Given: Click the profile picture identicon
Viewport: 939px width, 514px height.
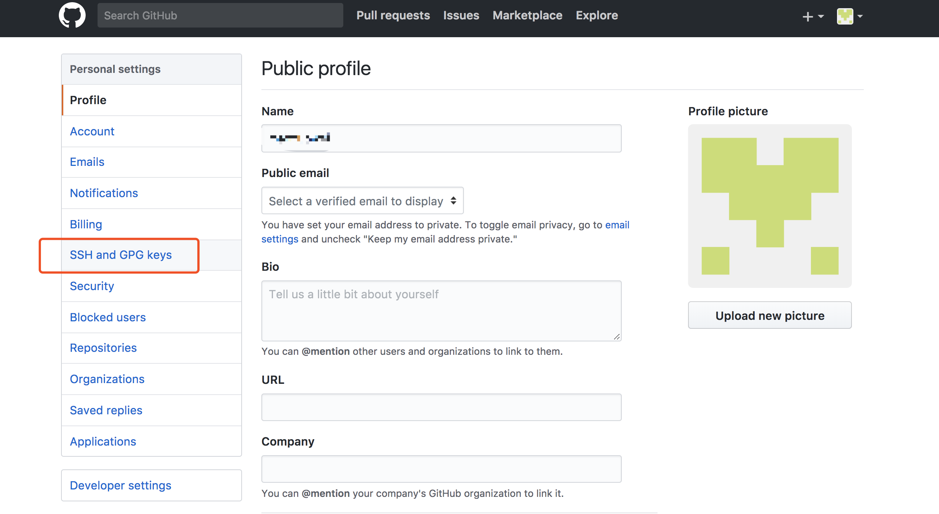Looking at the screenshot, I should click(x=770, y=206).
